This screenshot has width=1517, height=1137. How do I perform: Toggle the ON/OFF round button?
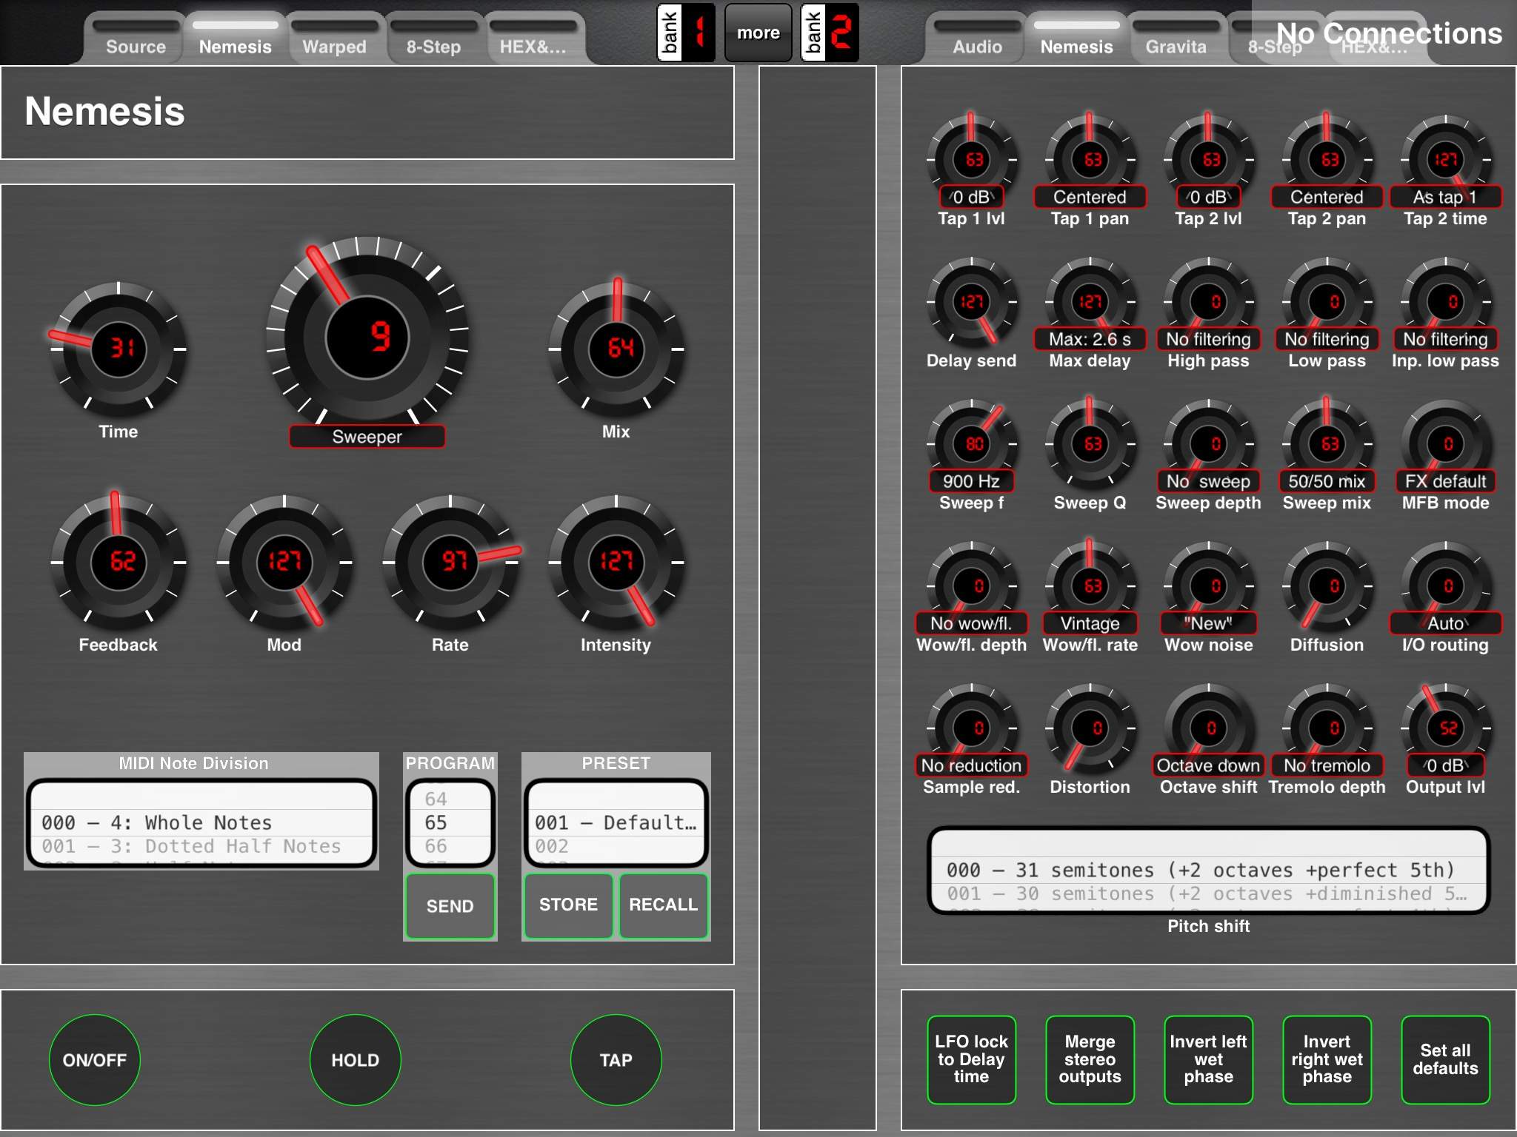pos(95,1059)
